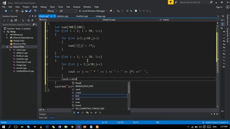Close the Output panel
230x129 pixels.
217,114
